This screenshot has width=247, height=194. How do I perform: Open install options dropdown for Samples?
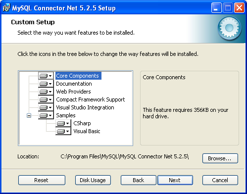click(46, 115)
